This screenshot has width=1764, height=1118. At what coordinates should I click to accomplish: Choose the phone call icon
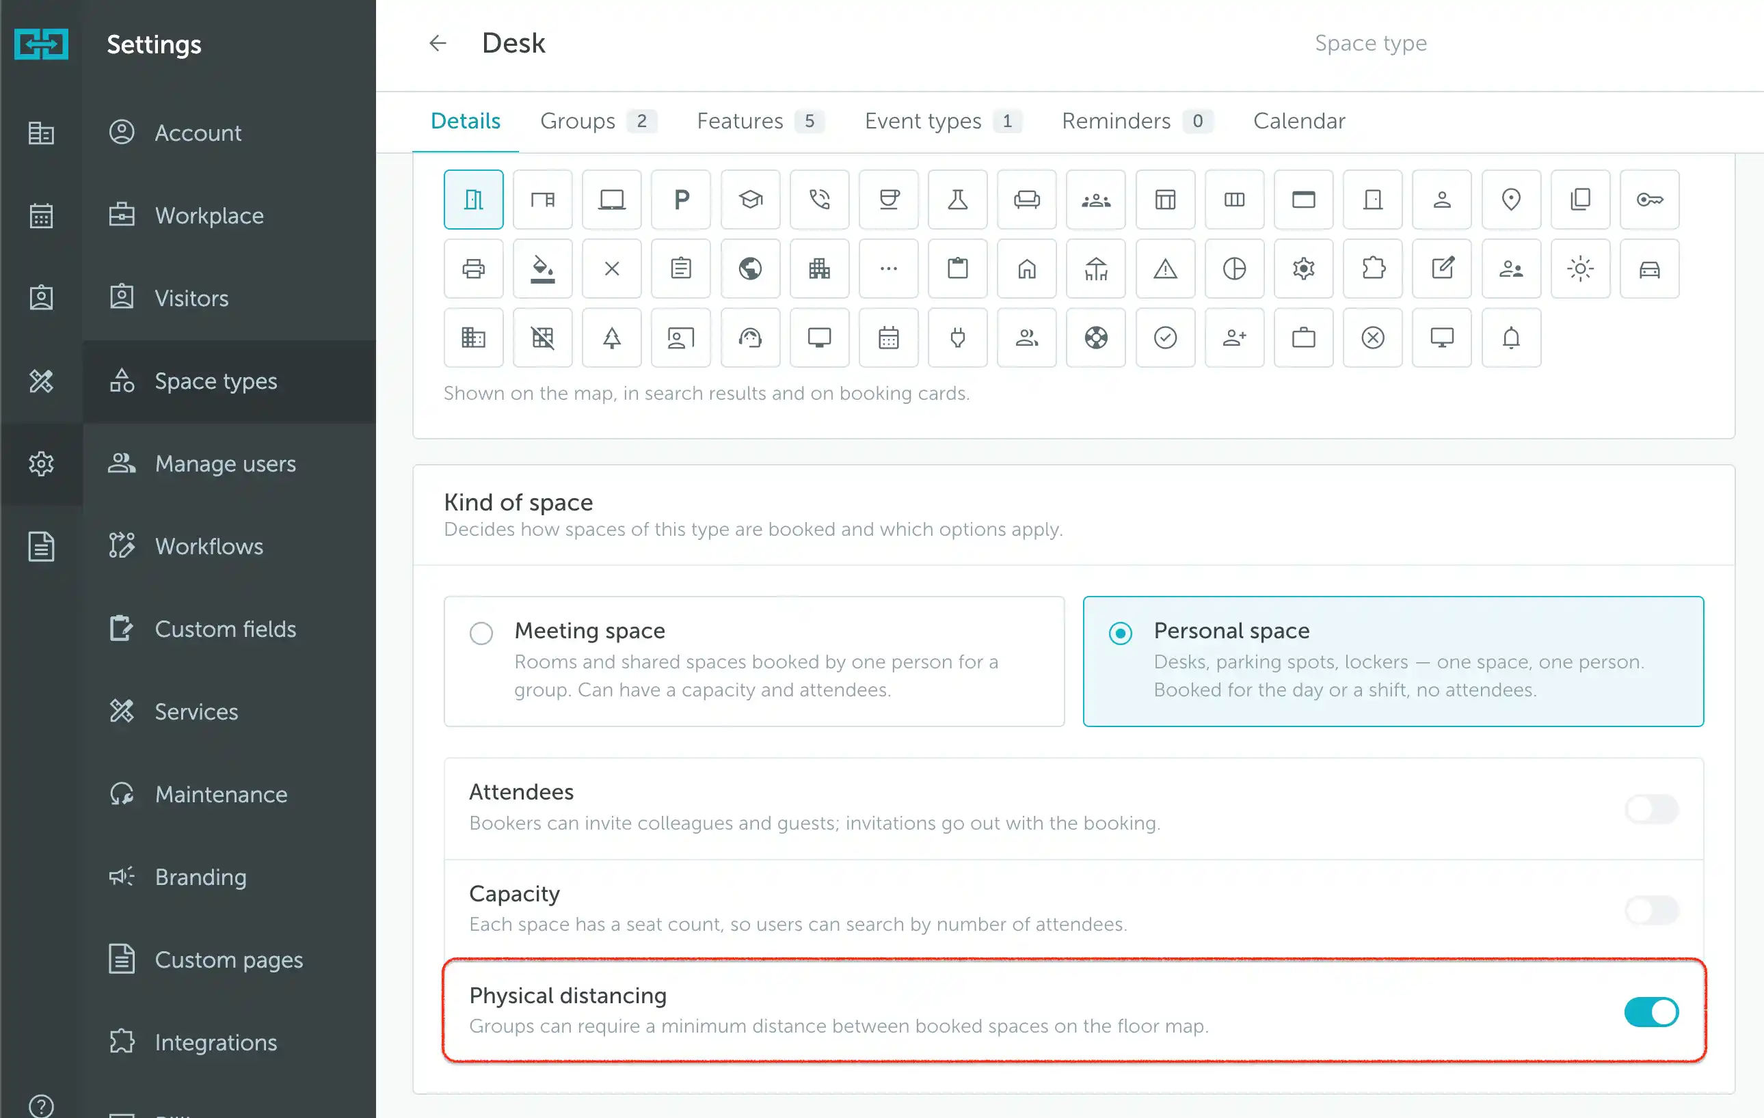point(819,199)
